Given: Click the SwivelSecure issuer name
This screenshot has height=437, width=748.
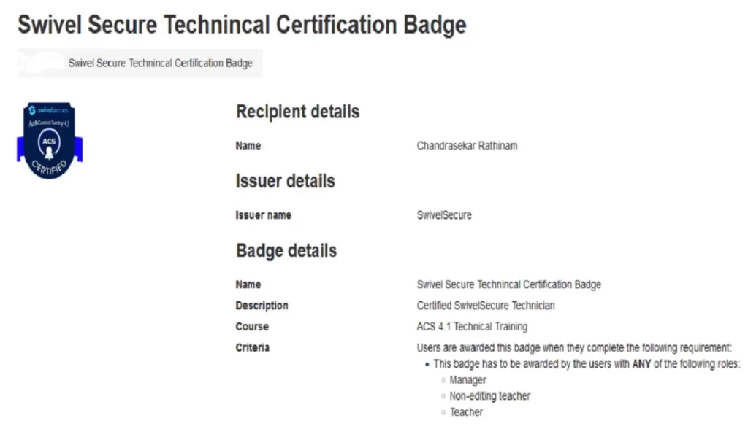Looking at the screenshot, I should click(x=444, y=215).
